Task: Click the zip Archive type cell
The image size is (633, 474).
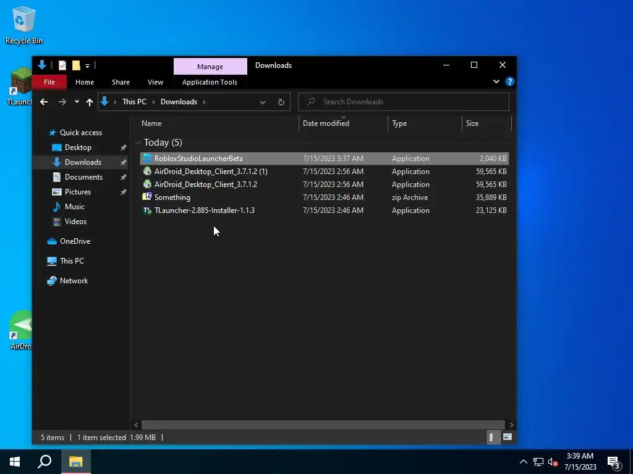Action: coord(410,197)
